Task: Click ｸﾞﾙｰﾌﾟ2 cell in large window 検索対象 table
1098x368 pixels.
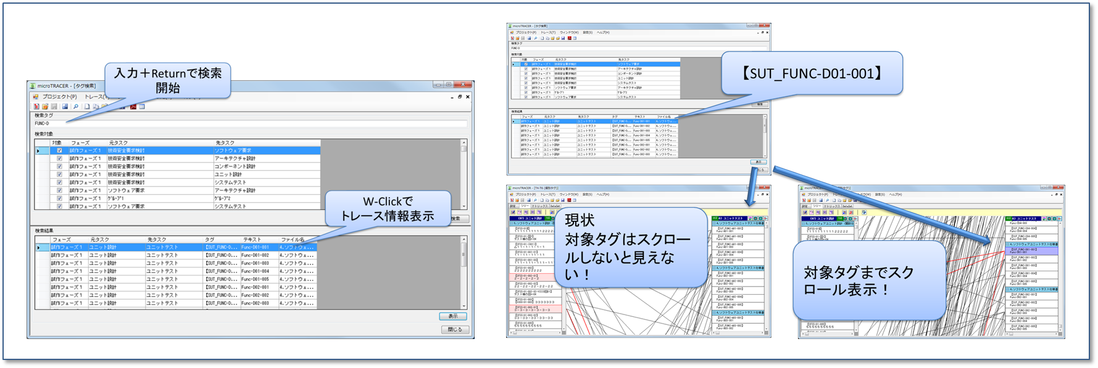Action: click(x=267, y=198)
